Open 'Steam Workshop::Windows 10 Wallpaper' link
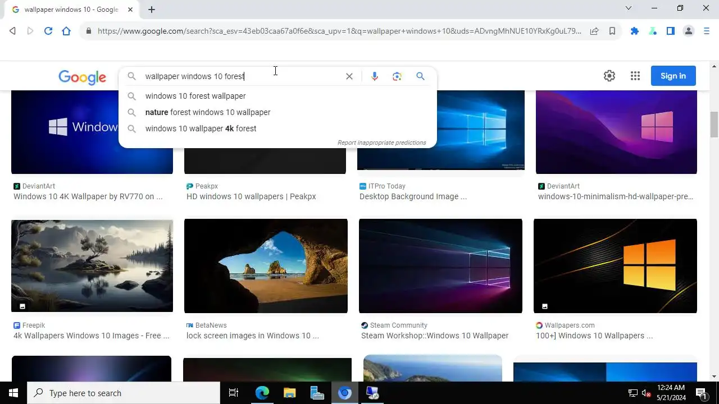719x404 pixels. [x=435, y=336]
